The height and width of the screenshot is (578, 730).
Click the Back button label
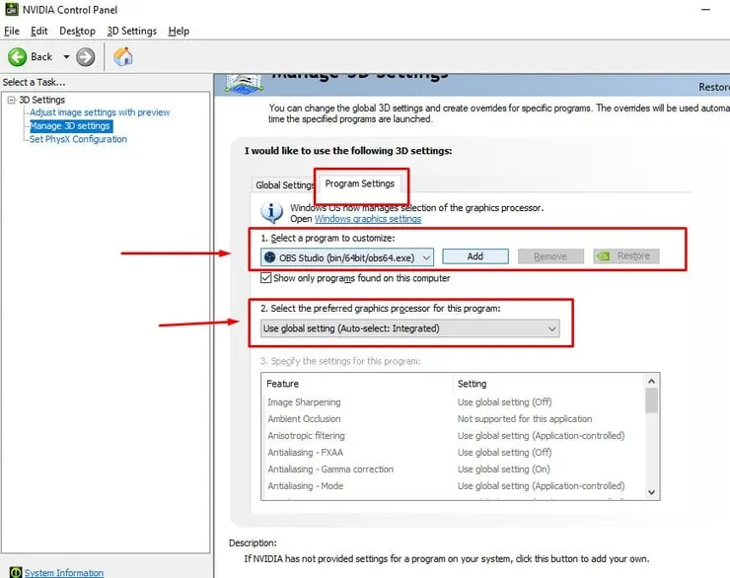pyautogui.click(x=41, y=57)
